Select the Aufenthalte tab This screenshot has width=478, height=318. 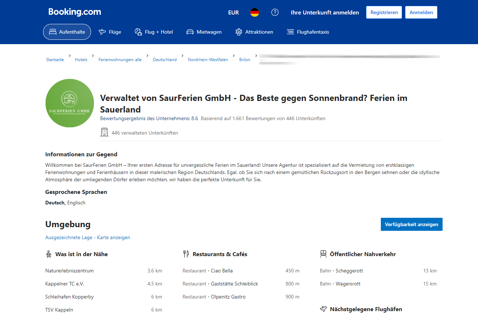pyautogui.click(x=67, y=32)
